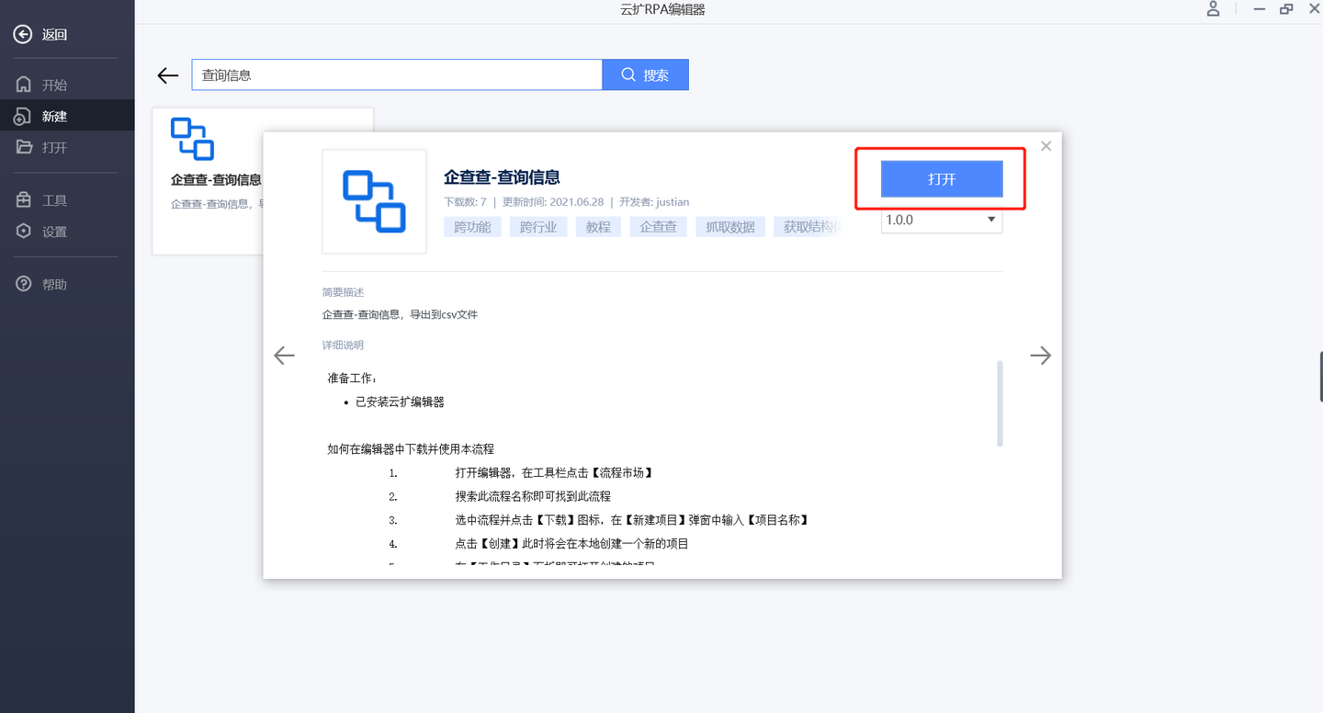The height and width of the screenshot is (713, 1323).
Task: Click step 3 text about 【下载】图标
Action: (x=632, y=520)
